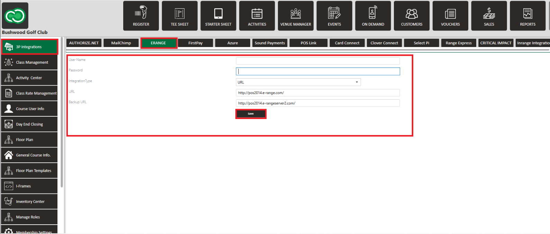Open the Customers people icon
The height and width of the screenshot is (234, 550).
412,16
